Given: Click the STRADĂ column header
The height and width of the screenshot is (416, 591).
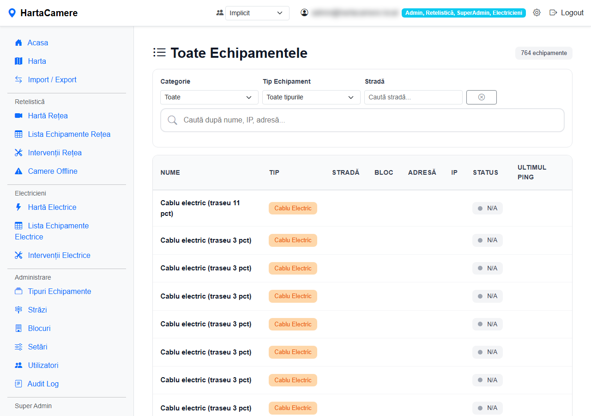Looking at the screenshot, I should coord(346,172).
